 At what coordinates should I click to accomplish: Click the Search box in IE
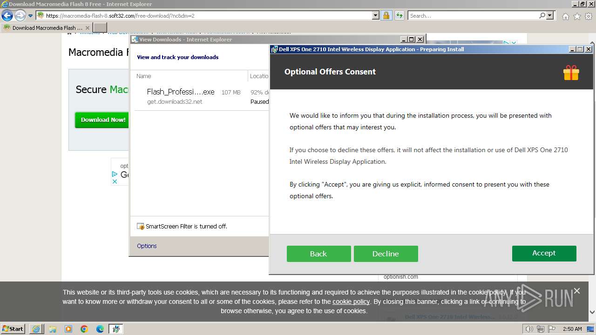[x=473, y=15]
